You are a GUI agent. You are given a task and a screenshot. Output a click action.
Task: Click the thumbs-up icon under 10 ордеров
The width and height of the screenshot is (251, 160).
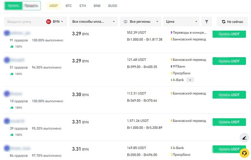[12, 108]
